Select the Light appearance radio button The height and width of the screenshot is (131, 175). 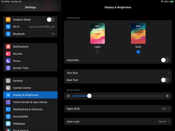pyautogui.click(x=97, y=52)
